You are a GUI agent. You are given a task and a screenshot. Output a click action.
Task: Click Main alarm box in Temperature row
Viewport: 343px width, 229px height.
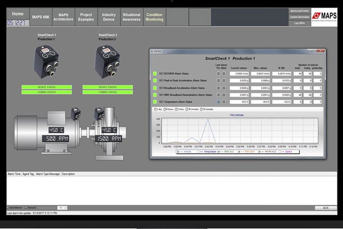pos(224,102)
